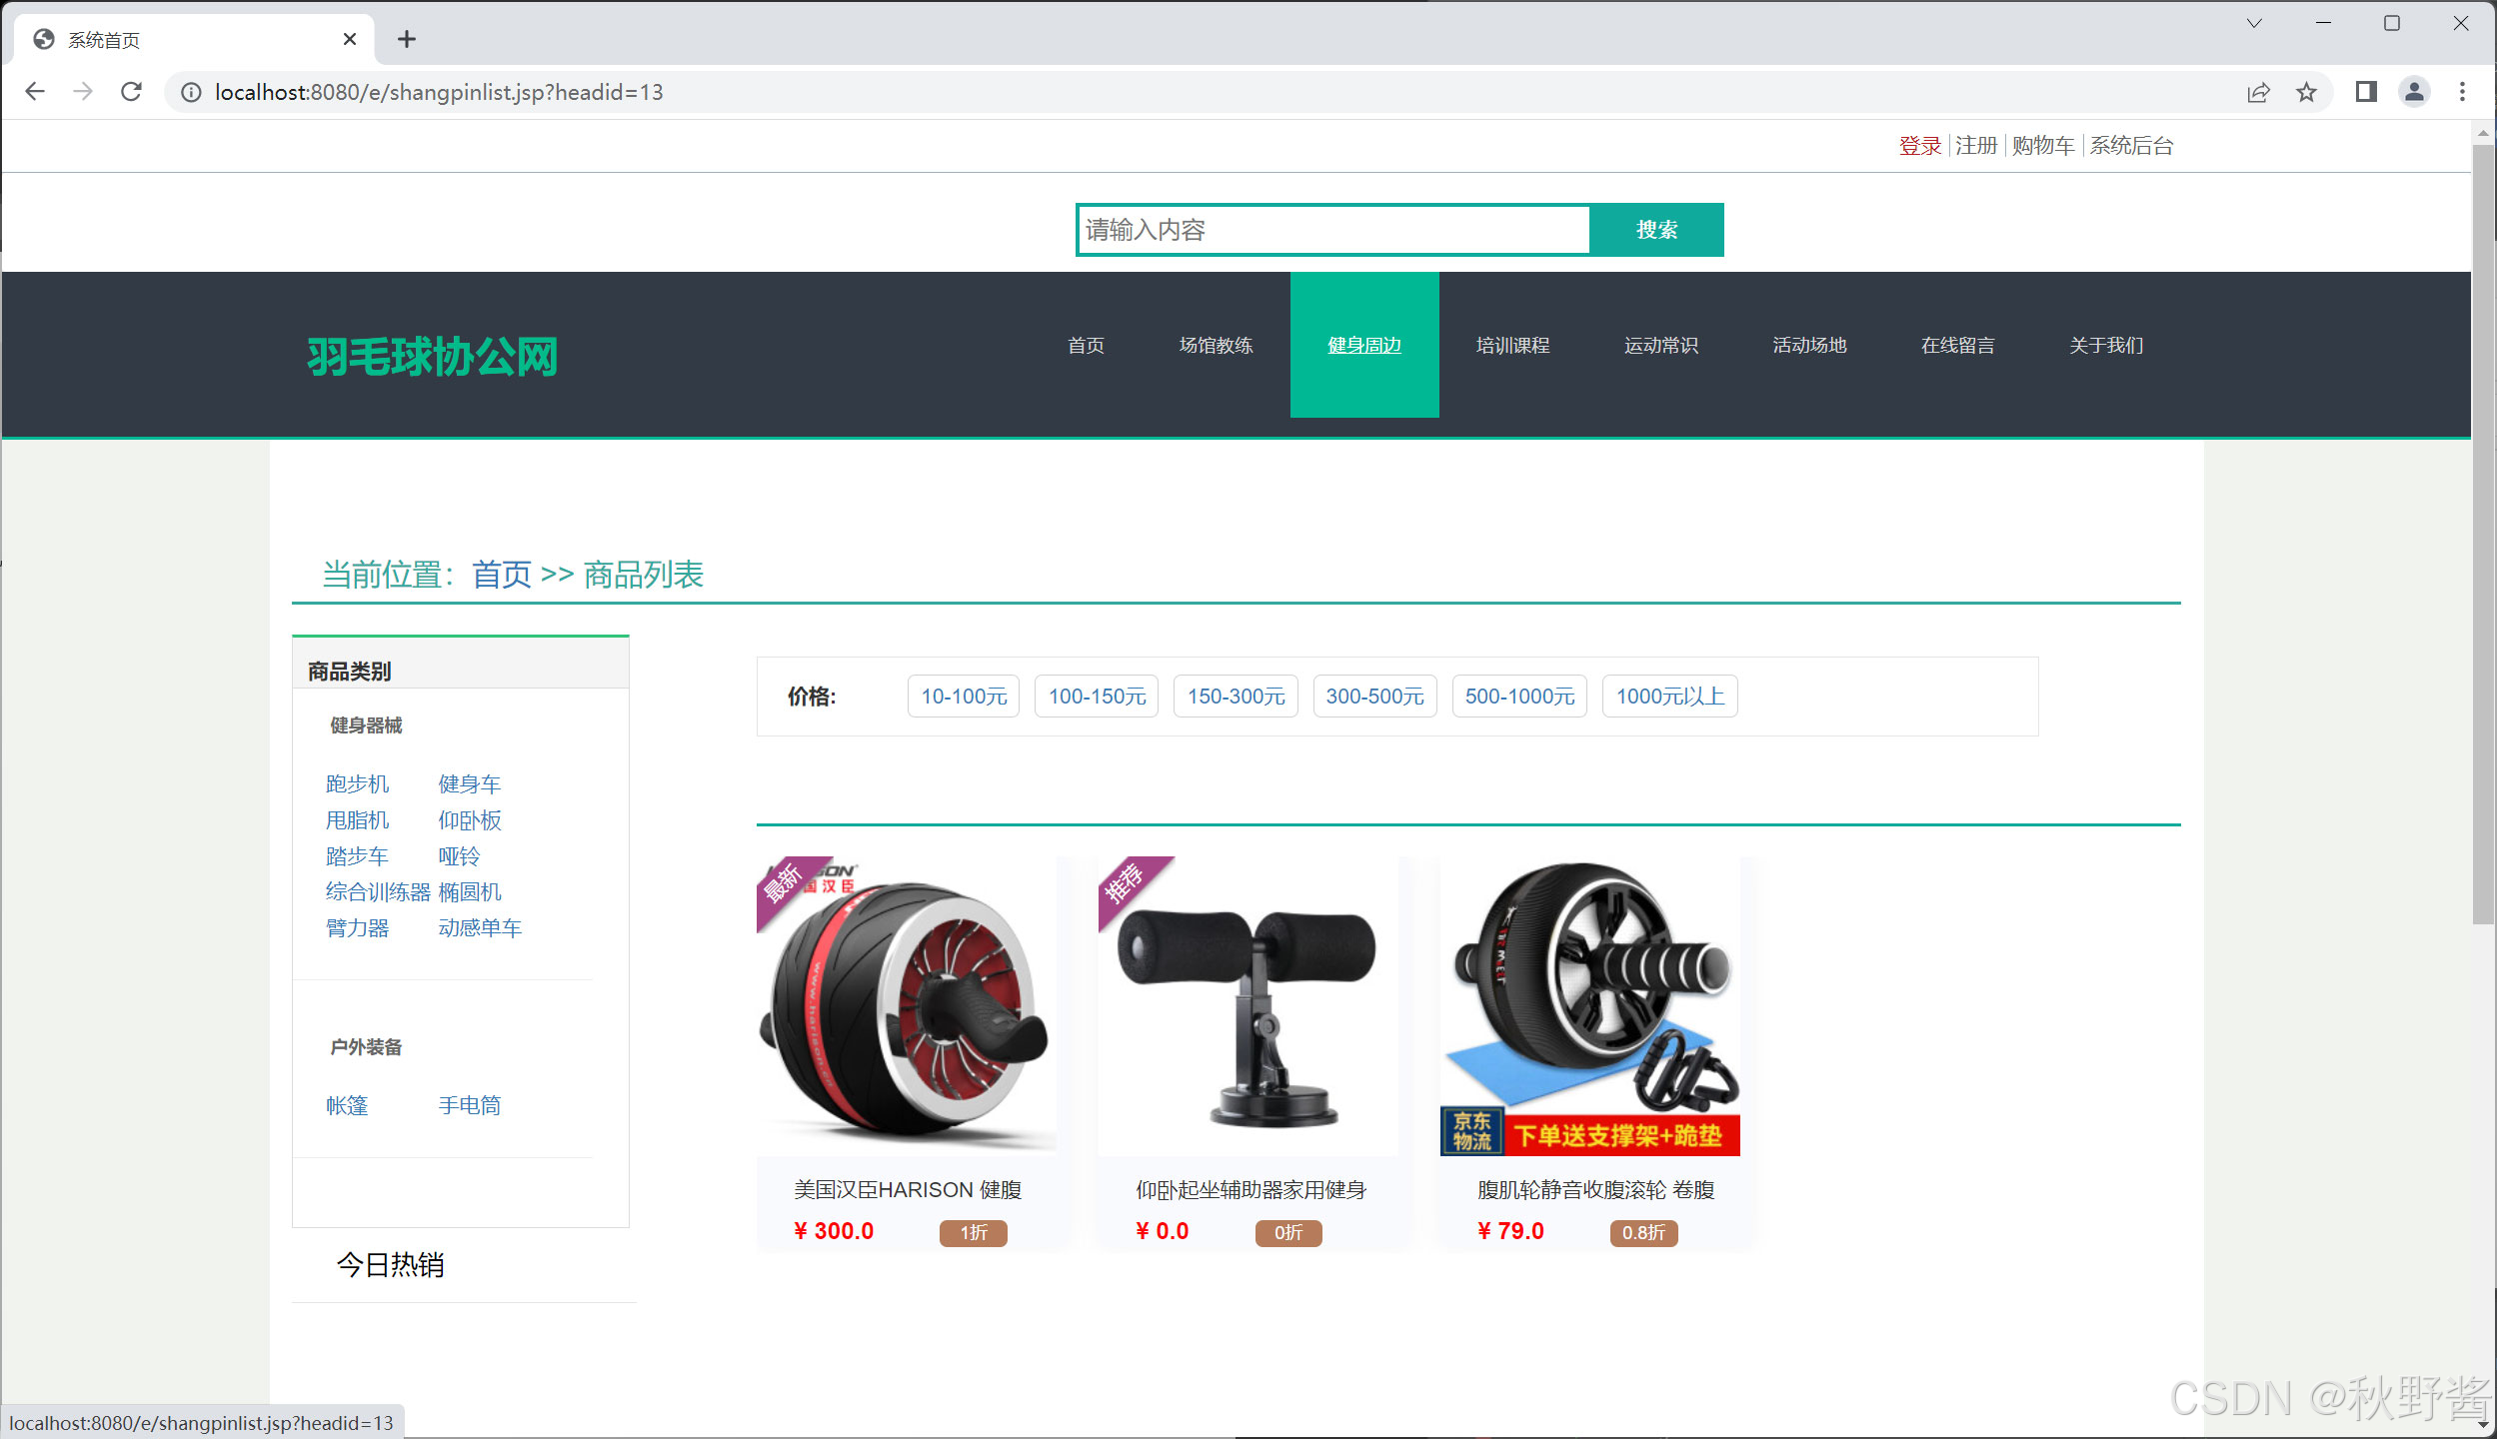Click the page vertical scrollbar
This screenshot has width=2497, height=1439.
[x=2483, y=535]
